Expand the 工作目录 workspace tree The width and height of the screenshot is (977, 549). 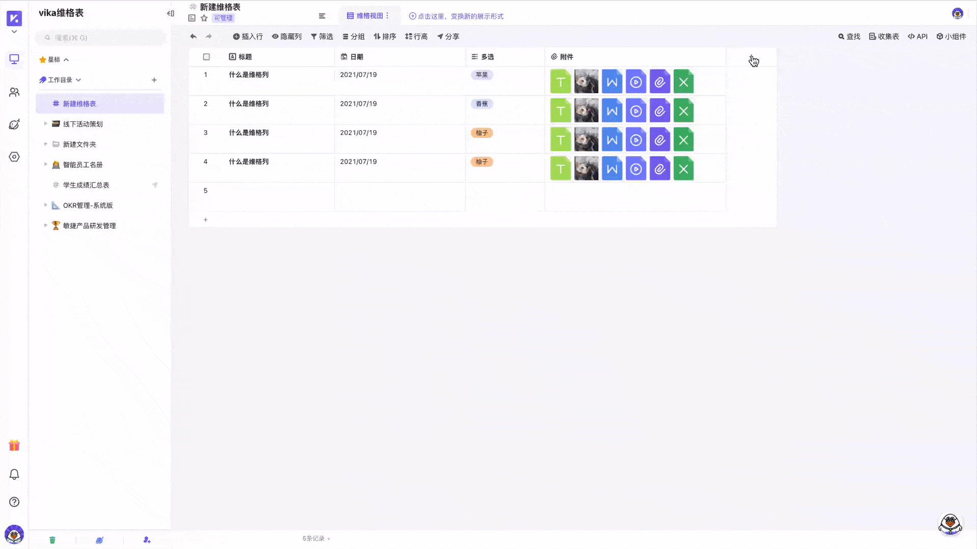(x=79, y=80)
